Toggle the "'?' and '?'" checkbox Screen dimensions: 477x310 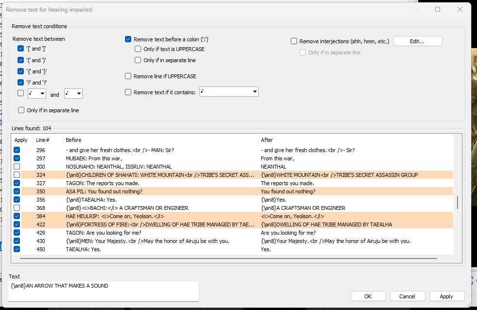pos(20,82)
